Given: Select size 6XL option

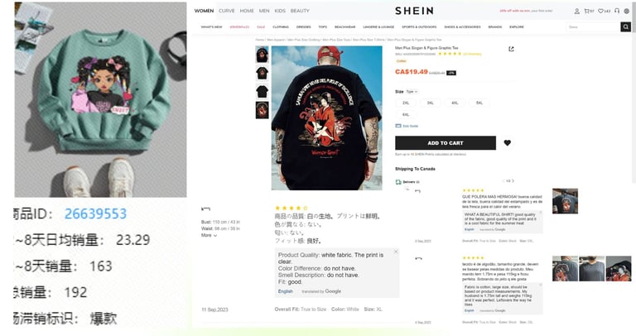Looking at the screenshot, I should click(x=406, y=115).
